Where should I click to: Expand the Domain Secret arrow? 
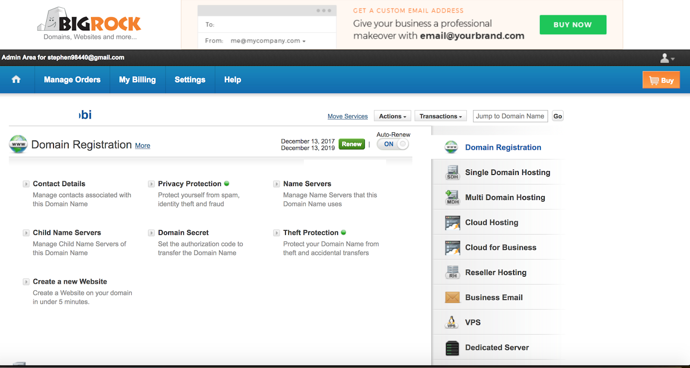[x=151, y=233]
